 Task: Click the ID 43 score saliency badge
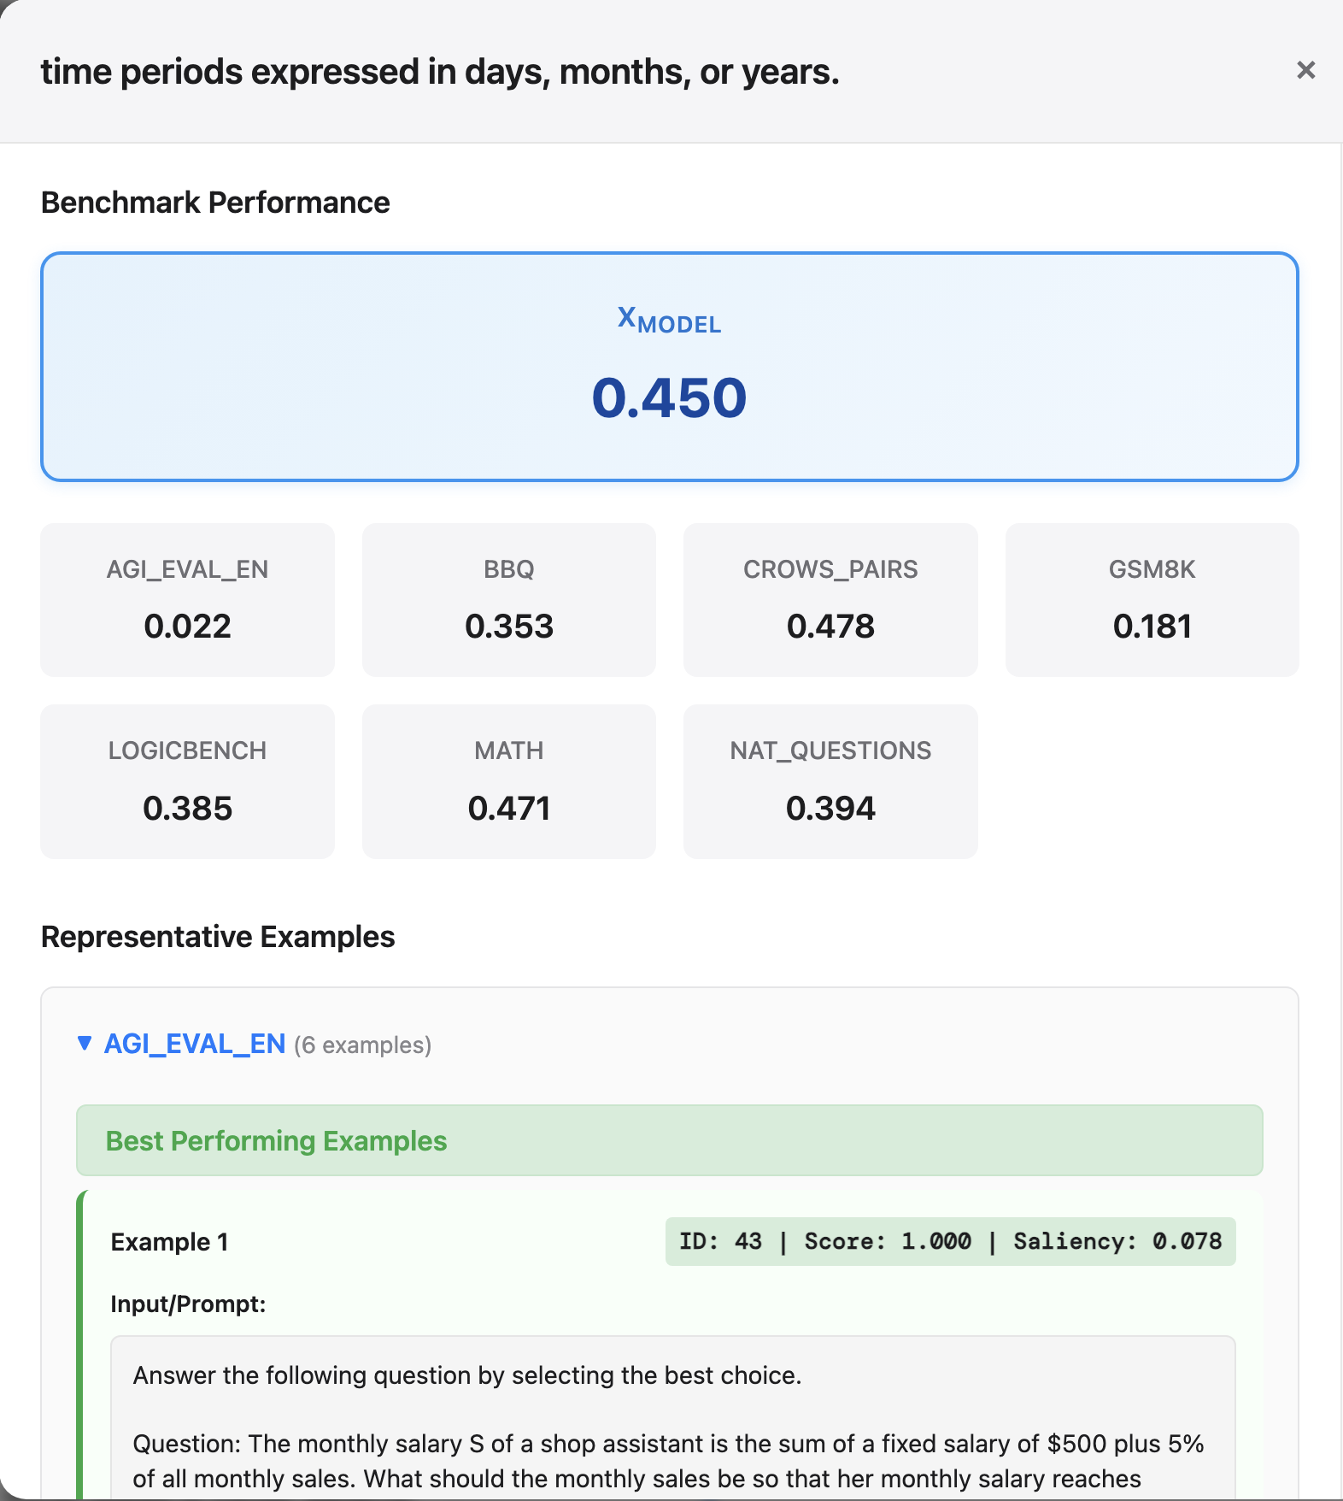(x=950, y=1241)
